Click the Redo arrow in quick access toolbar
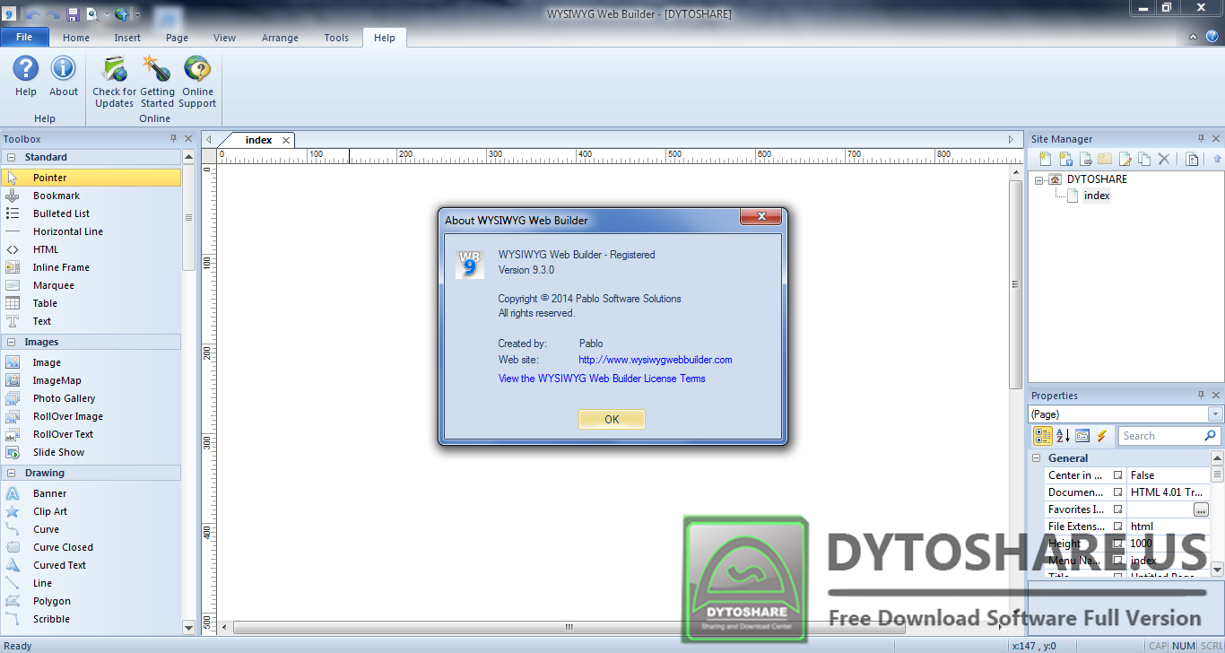This screenshot has height=653, width=1225. (54, 13)
